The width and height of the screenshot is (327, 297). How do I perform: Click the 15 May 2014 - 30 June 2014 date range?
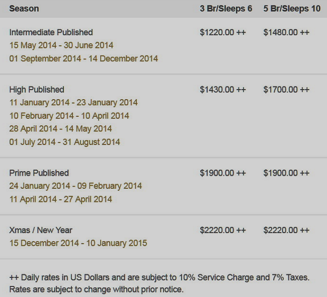click(61, 45)
